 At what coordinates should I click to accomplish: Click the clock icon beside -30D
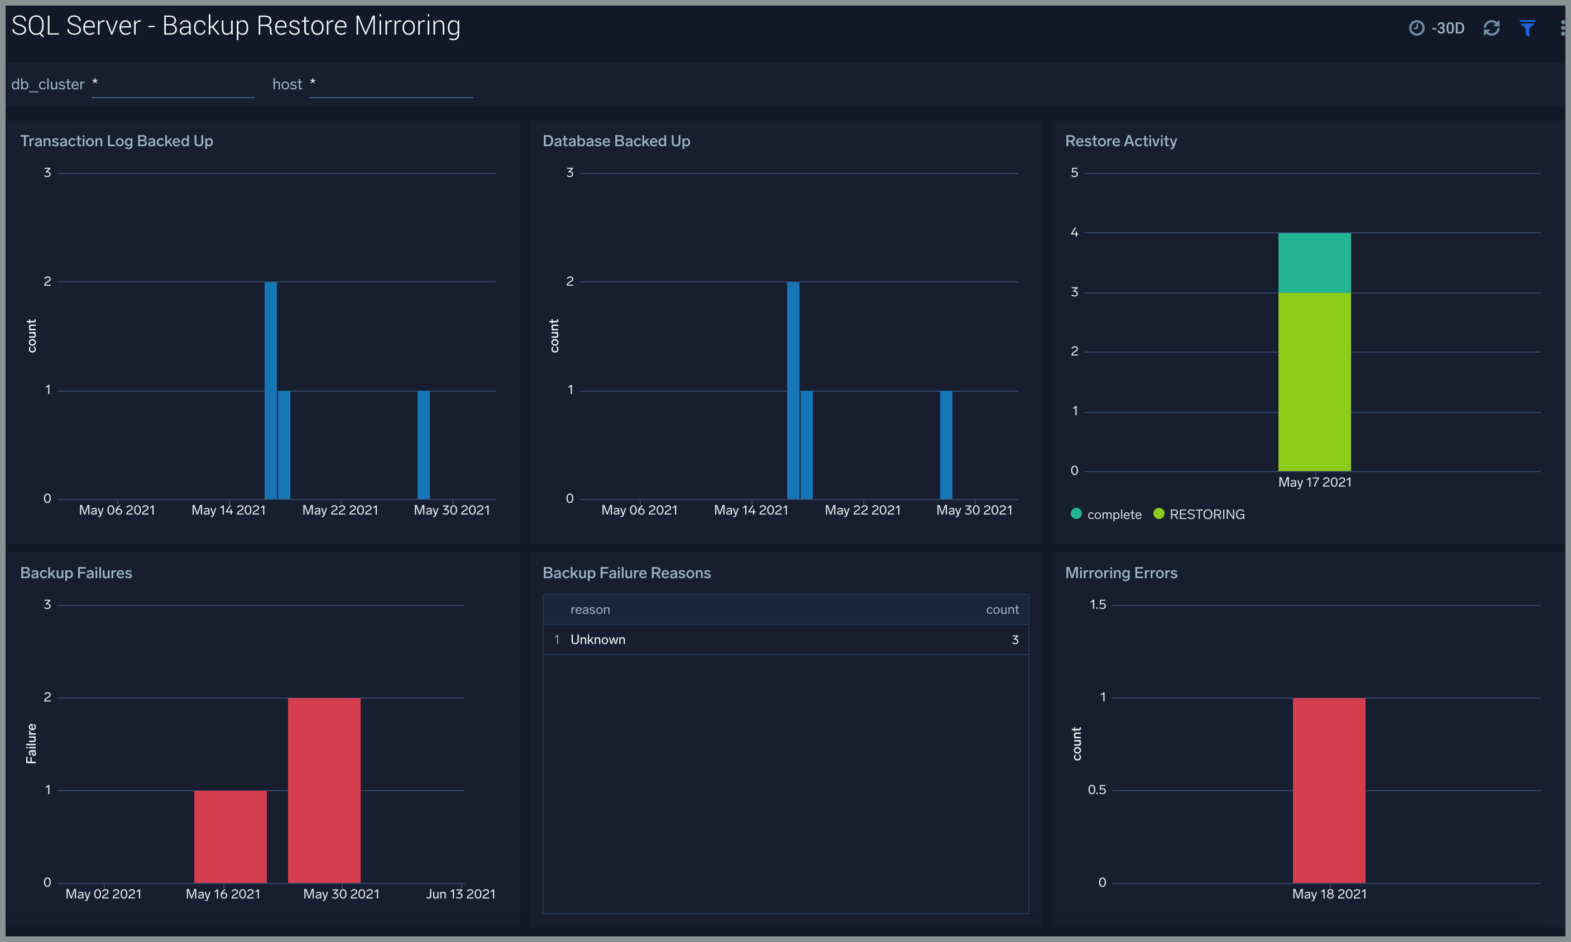click(x=1416, y=28)
